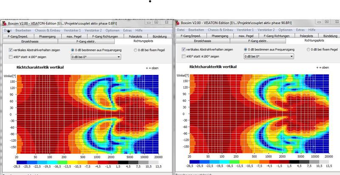The image size is (340, 175).
Task: Enable ±90° statt ±180° zeigen in left window
Action: tap(11, 57)
